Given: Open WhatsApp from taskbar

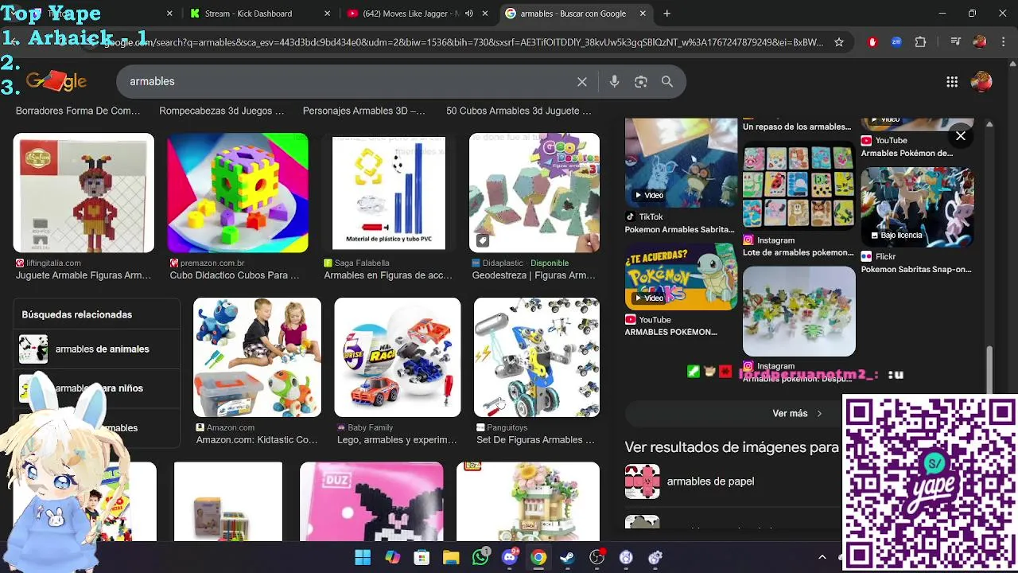Looking at the screenshot, I should click(480, 557).
